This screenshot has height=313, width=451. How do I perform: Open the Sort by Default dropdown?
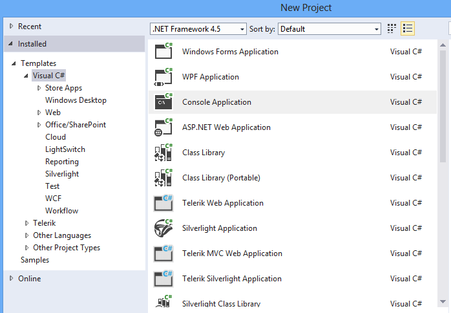coord(330,29)
